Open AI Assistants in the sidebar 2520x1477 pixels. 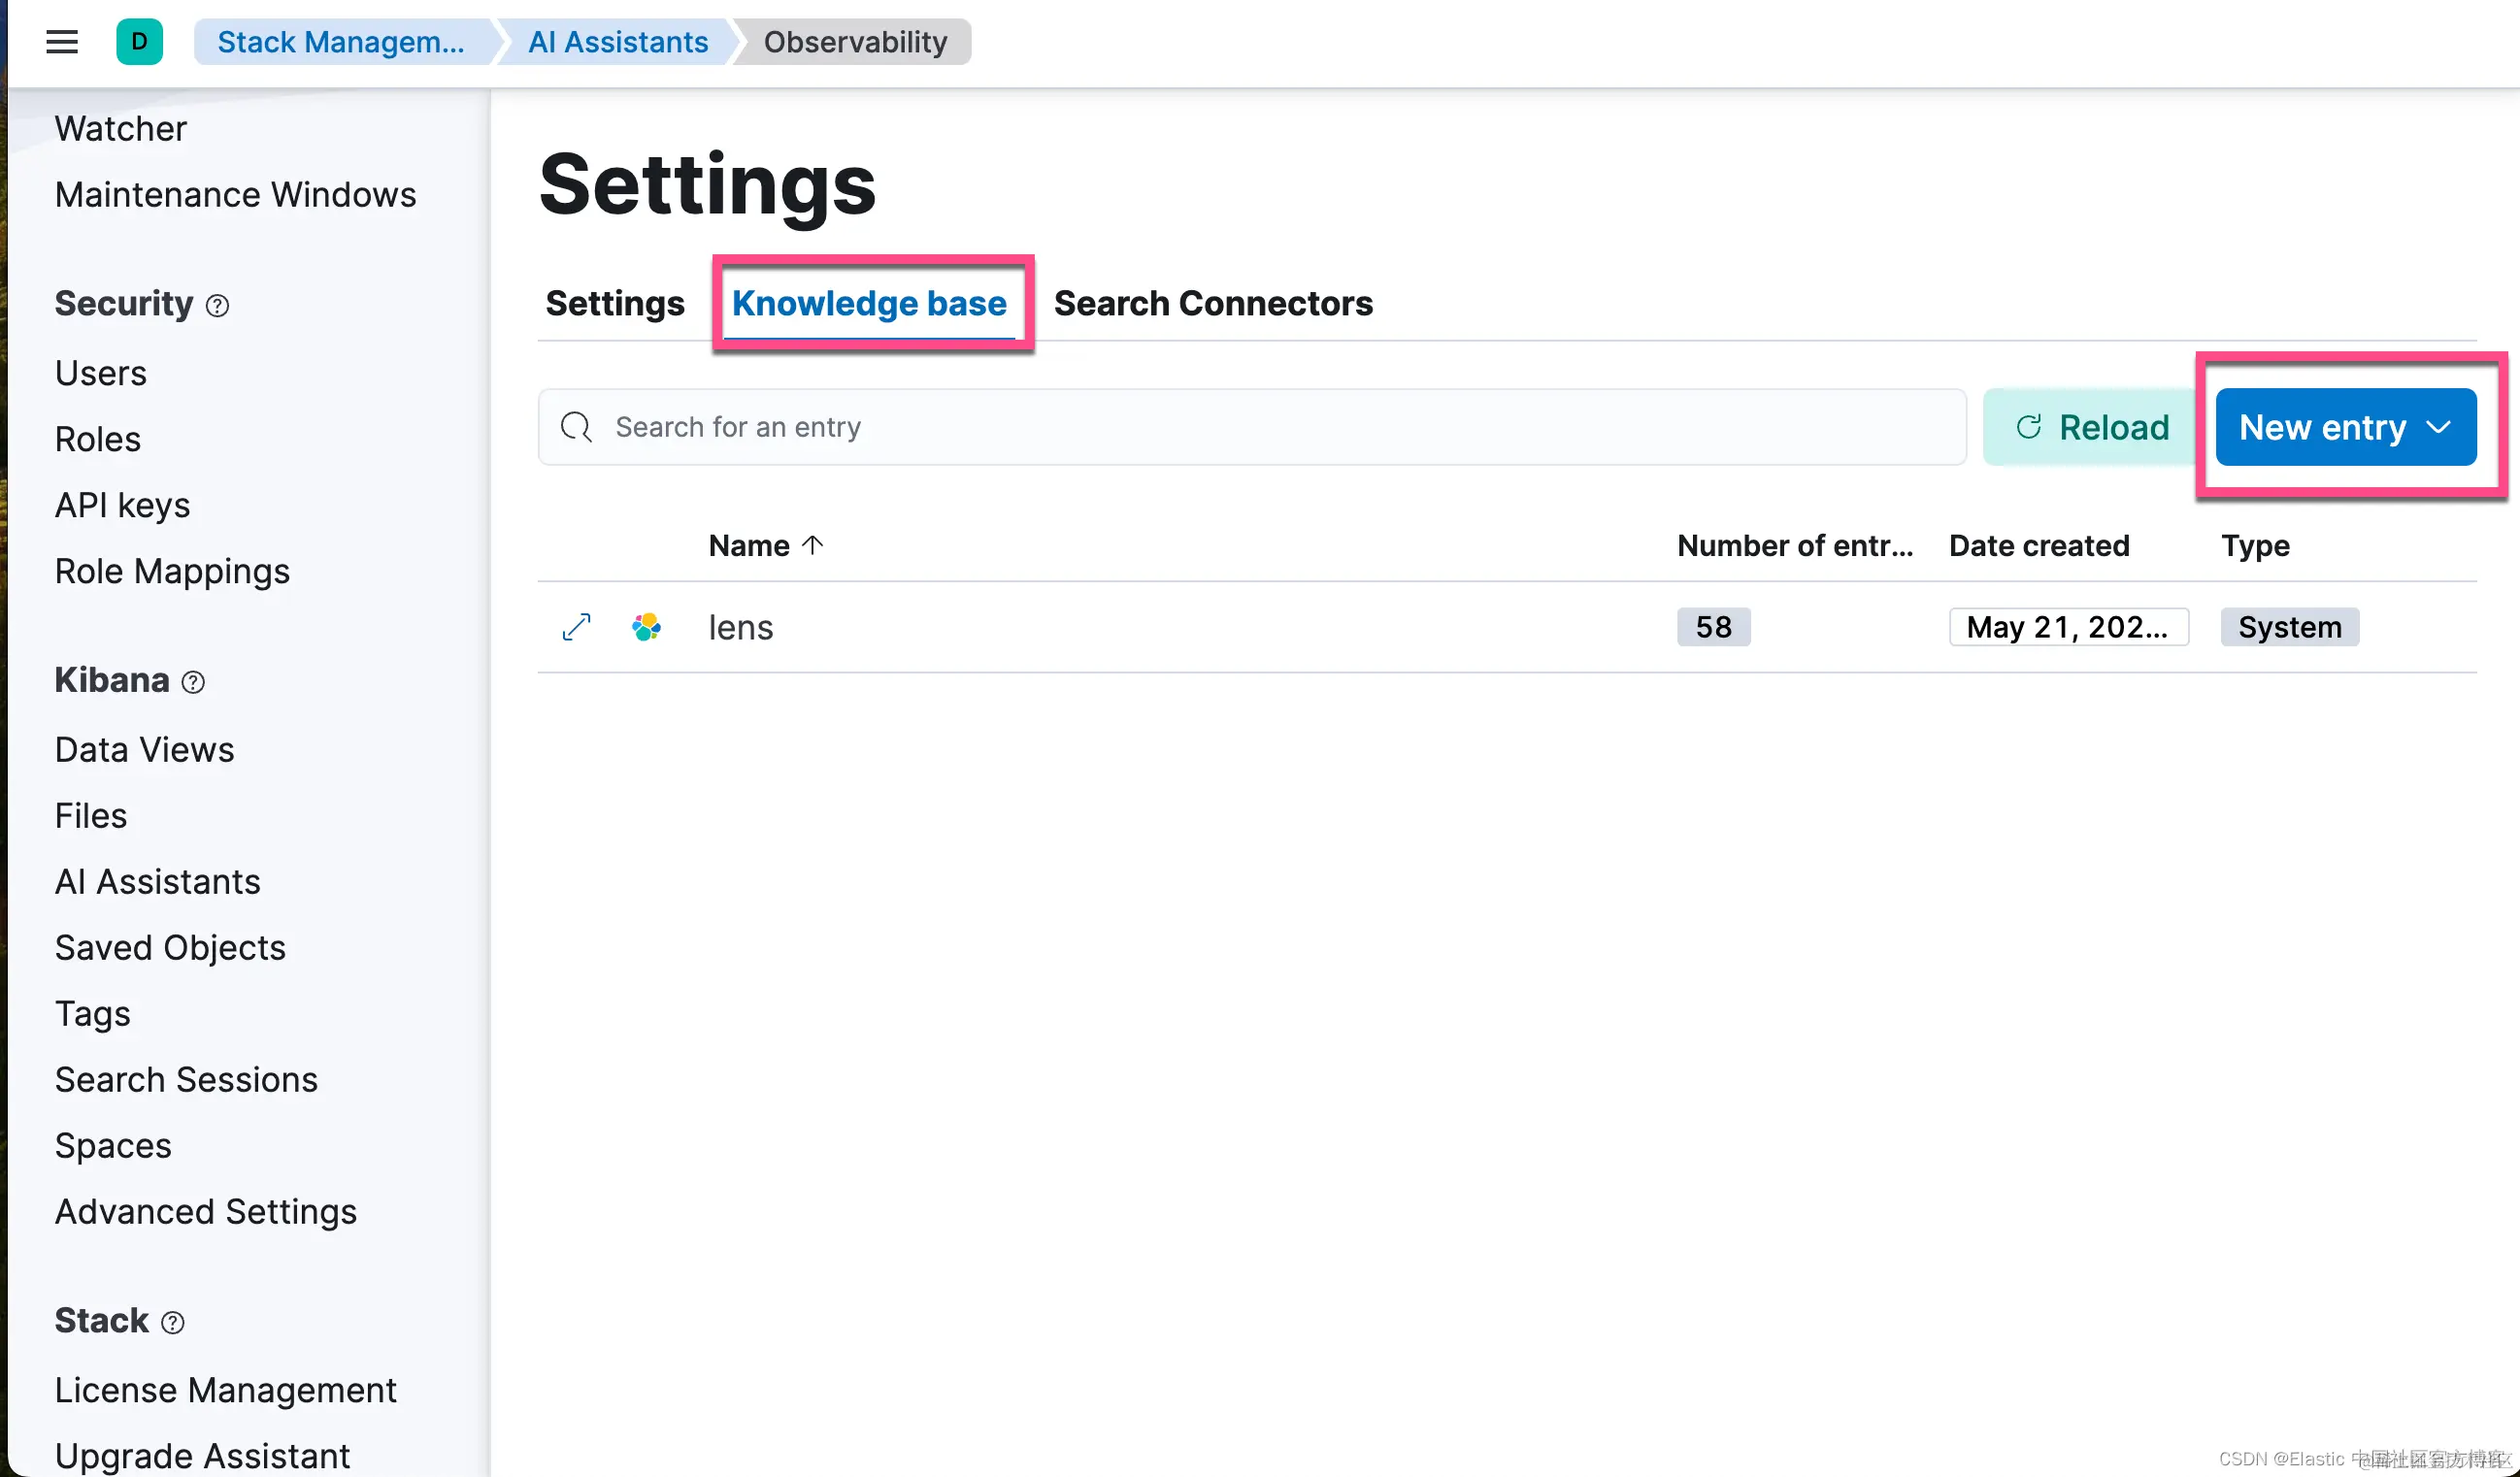click(157, 881)
